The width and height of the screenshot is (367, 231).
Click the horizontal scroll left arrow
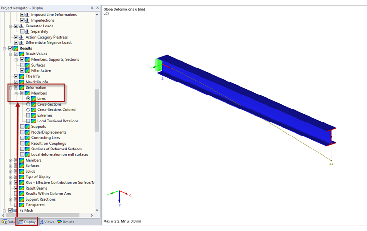3,215
